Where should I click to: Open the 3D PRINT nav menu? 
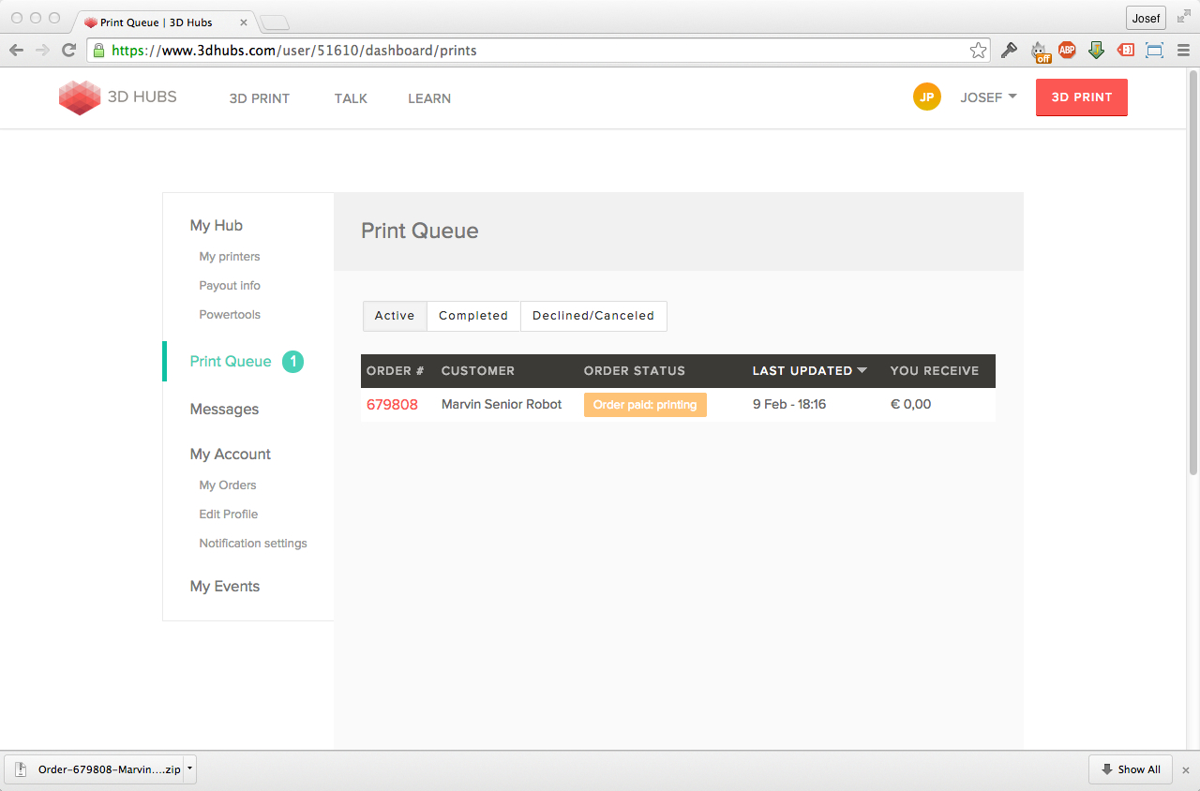260,98
